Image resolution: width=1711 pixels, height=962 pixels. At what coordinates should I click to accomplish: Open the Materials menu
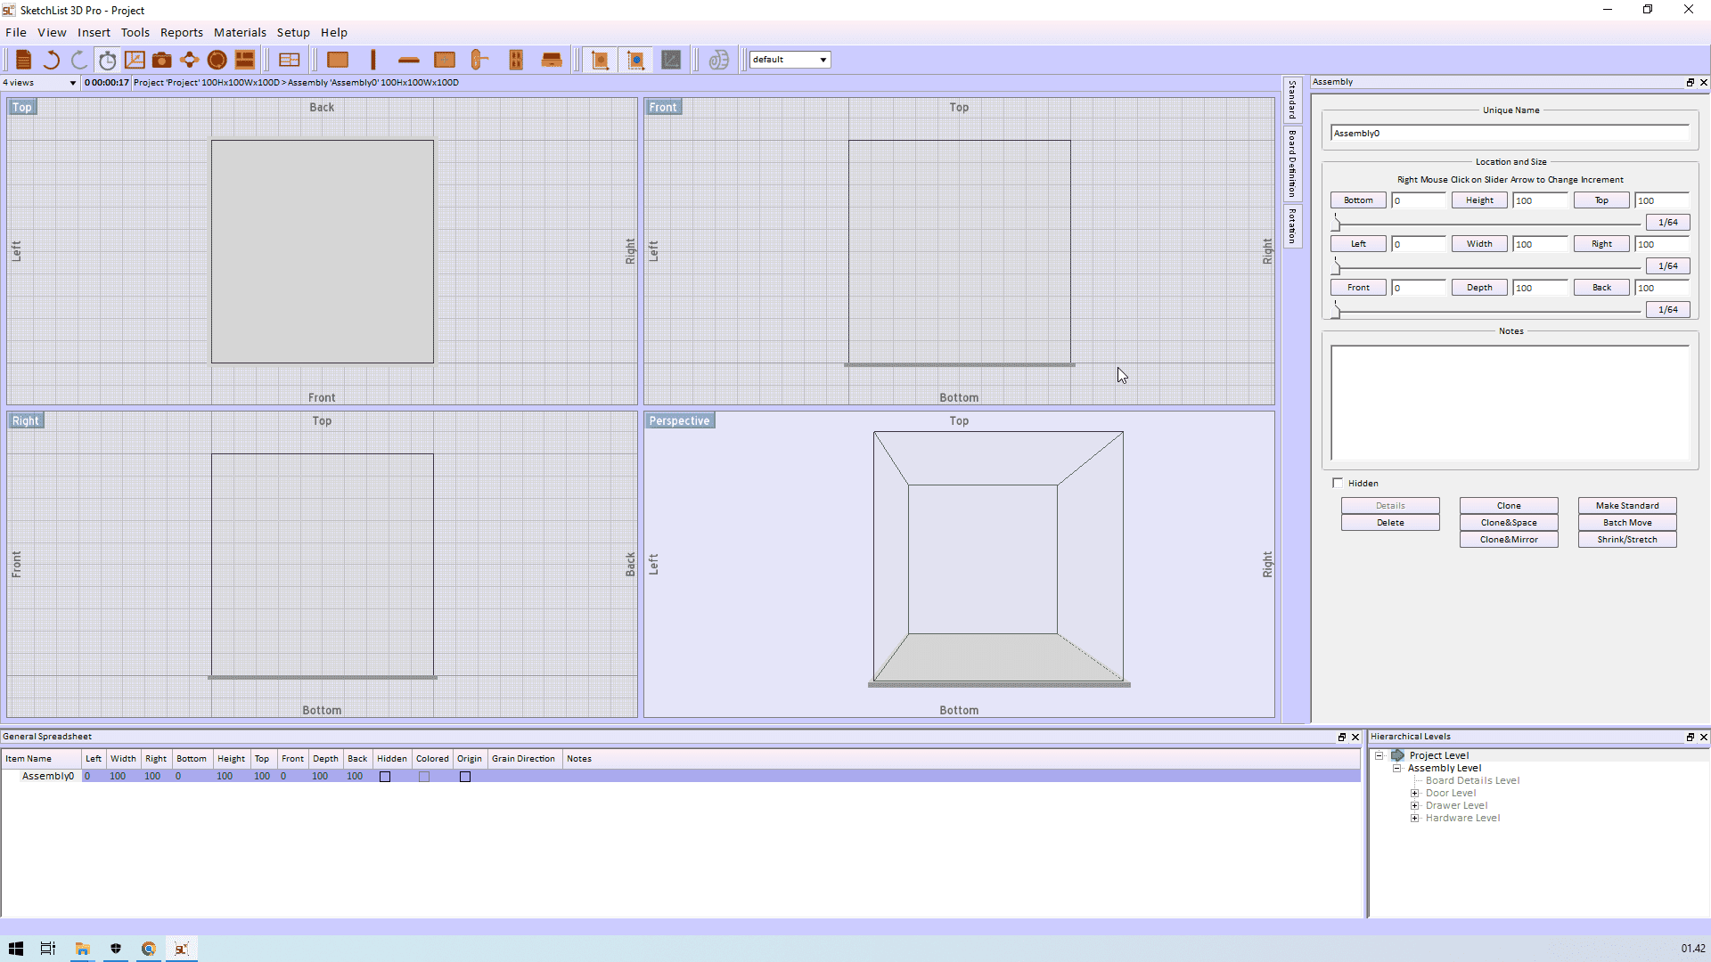click(240, 32)
